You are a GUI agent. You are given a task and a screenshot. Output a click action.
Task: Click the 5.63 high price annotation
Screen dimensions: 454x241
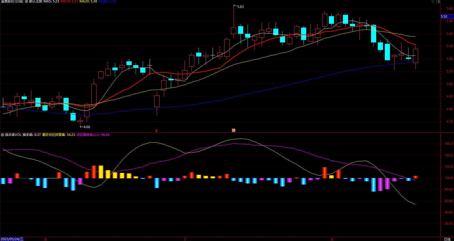tap(240, 7)
